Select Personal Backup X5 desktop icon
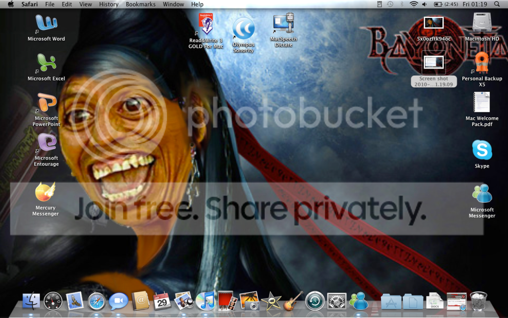This screenshot has width=508, height=318. [482, 63]
